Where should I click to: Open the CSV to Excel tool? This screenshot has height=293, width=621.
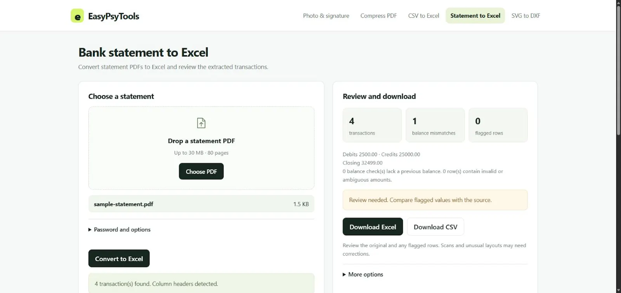point(423,16)
